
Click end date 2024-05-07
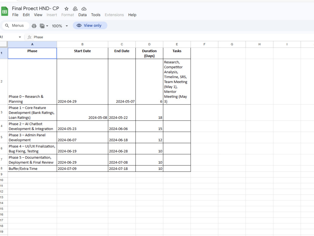[122, 82]
